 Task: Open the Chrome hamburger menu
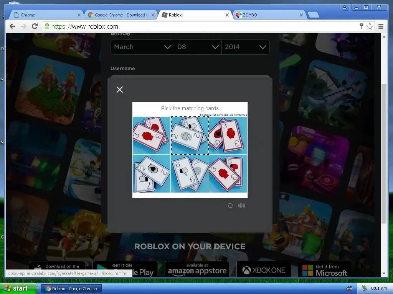click(x=381, y=26)
